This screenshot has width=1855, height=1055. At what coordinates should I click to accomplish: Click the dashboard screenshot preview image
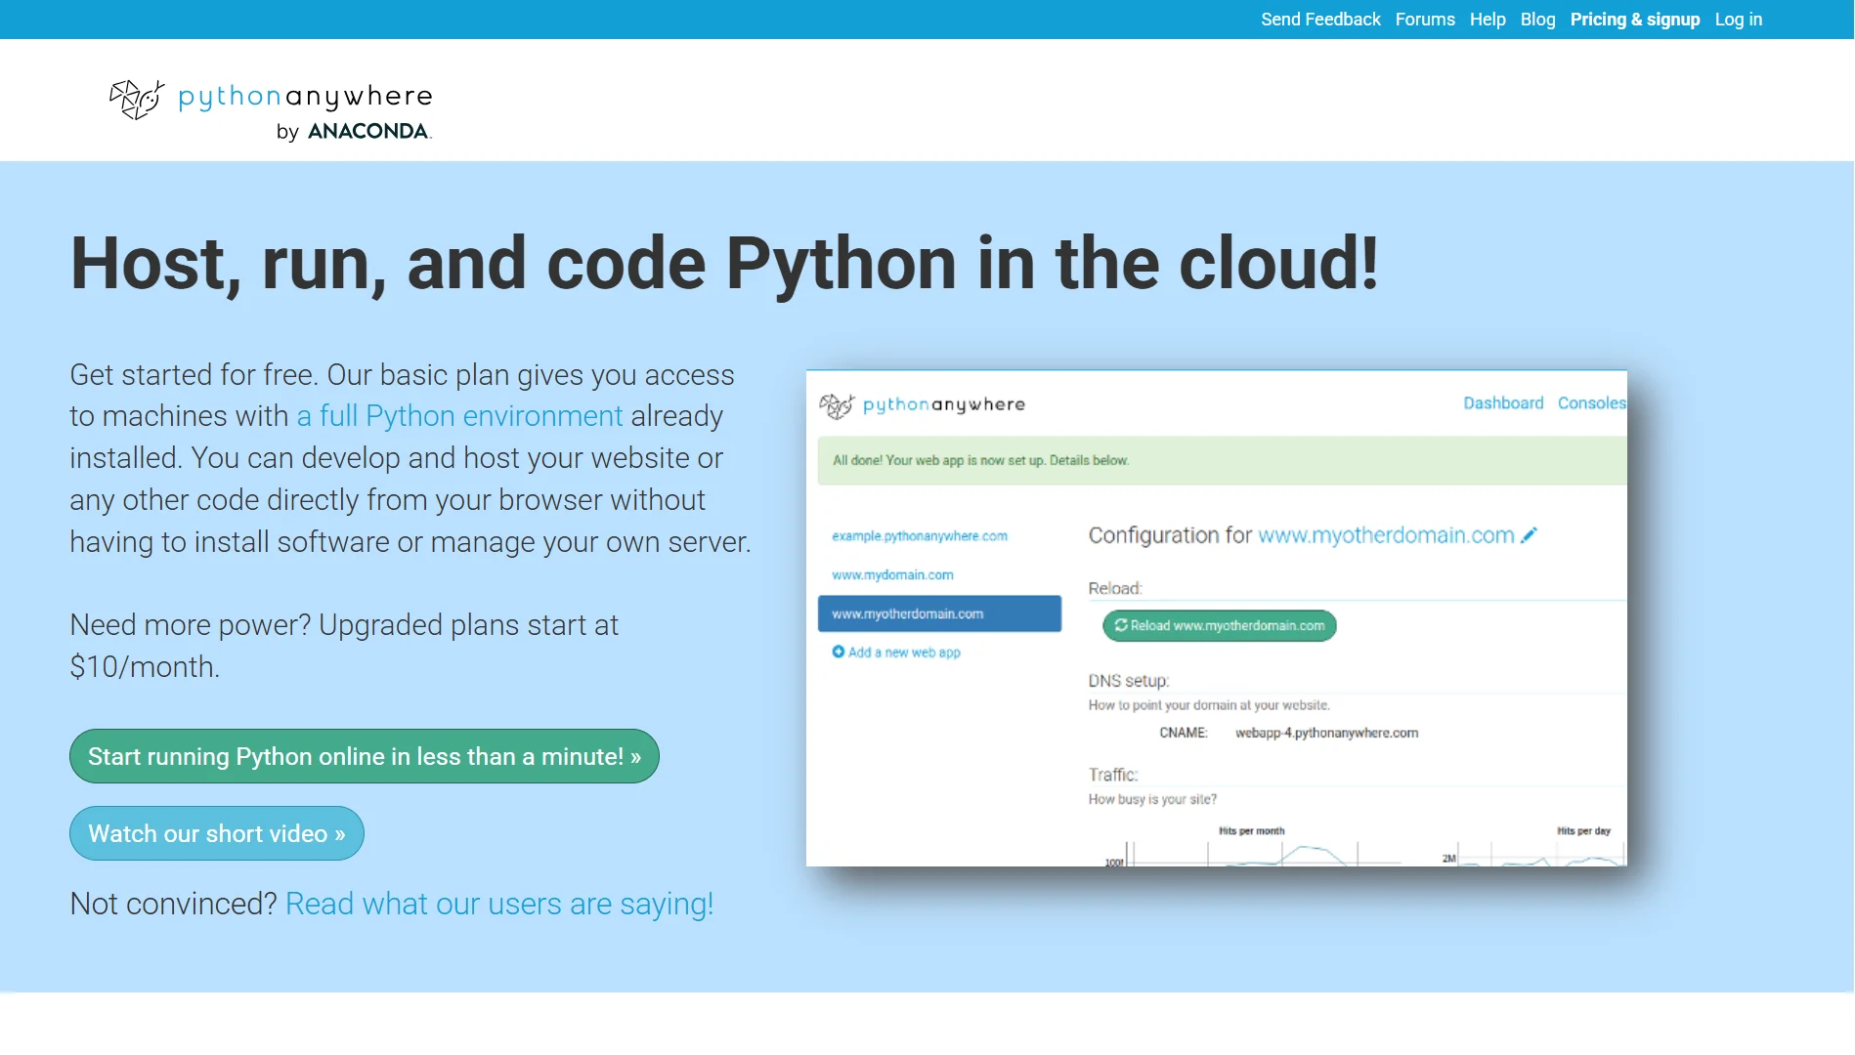(x=1217, y=618)
